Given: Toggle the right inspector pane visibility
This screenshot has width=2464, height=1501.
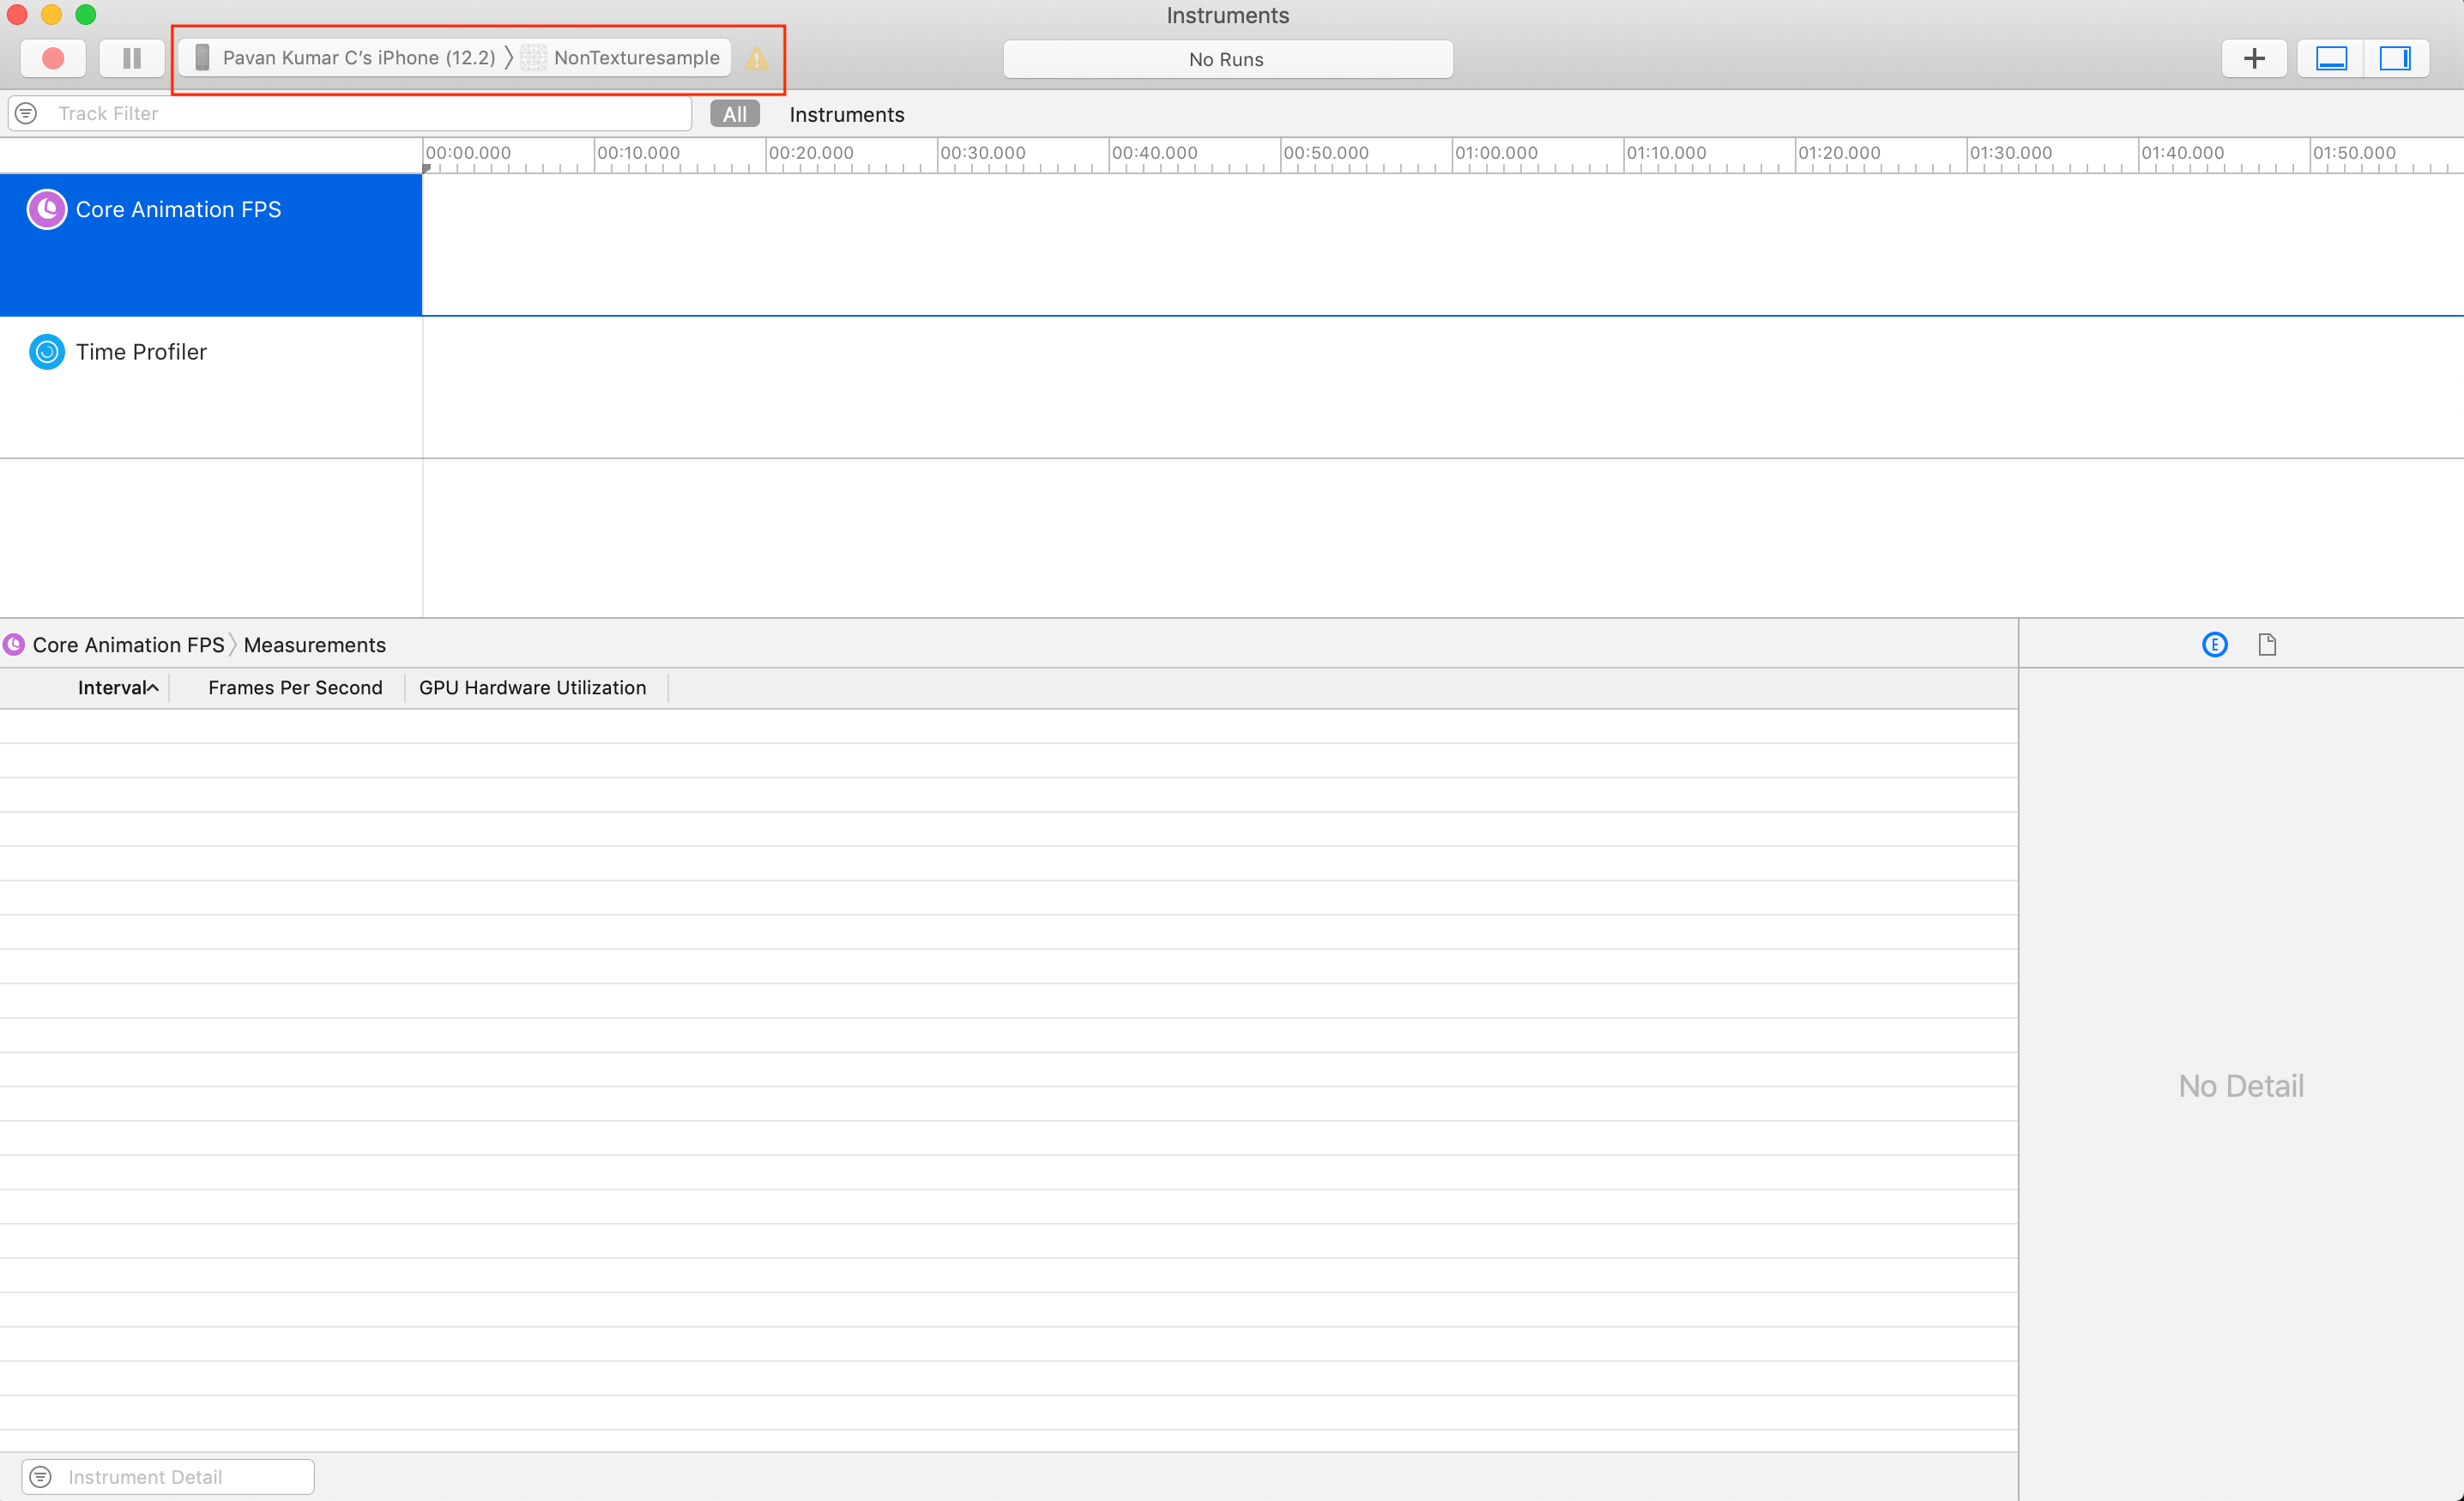Looking at the screenshot, I should point(2395,58).
